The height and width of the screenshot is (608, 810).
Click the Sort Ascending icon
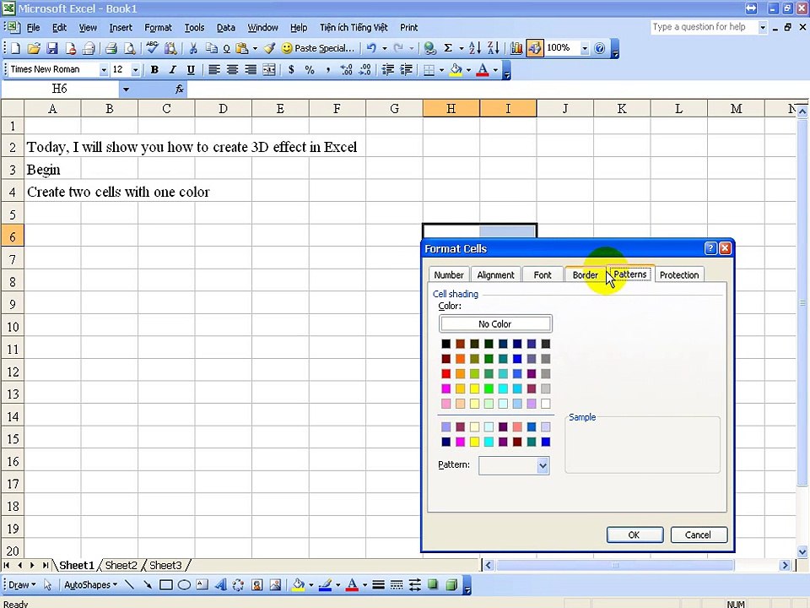475,49
